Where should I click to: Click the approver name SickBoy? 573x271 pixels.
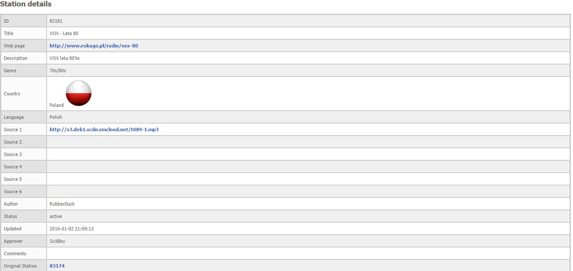[57, 241]
